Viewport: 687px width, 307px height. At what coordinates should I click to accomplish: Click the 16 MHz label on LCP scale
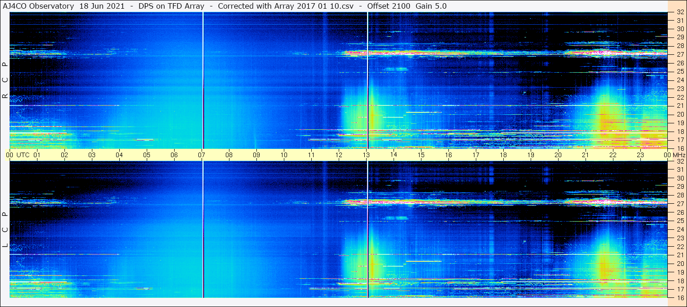coord(680,297)
